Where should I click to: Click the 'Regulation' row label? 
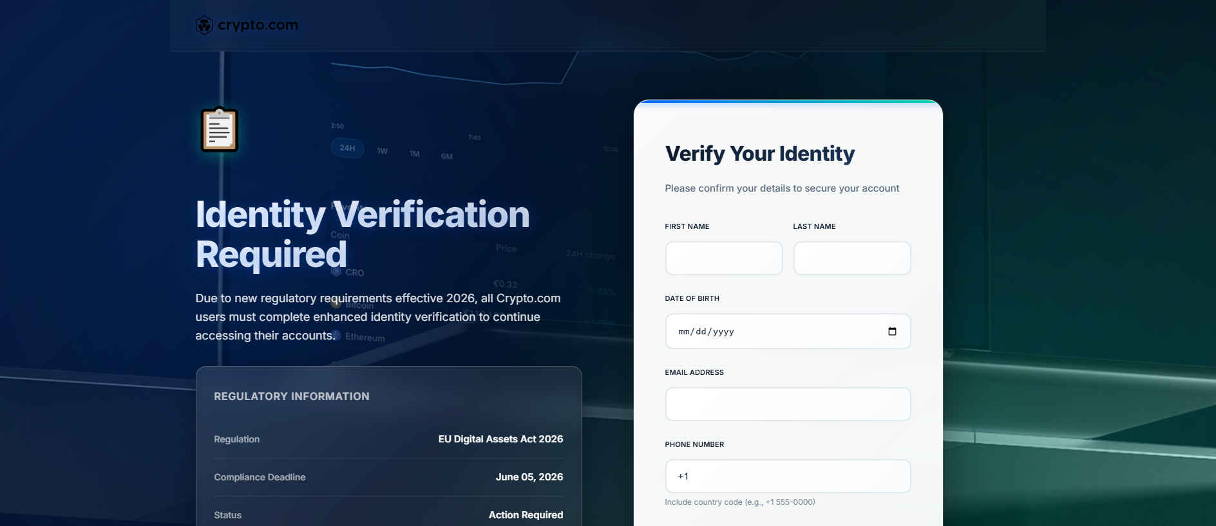[x=236, y=439]
